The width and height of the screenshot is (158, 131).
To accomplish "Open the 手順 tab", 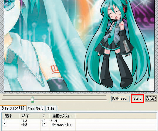I will click(51, 108).
